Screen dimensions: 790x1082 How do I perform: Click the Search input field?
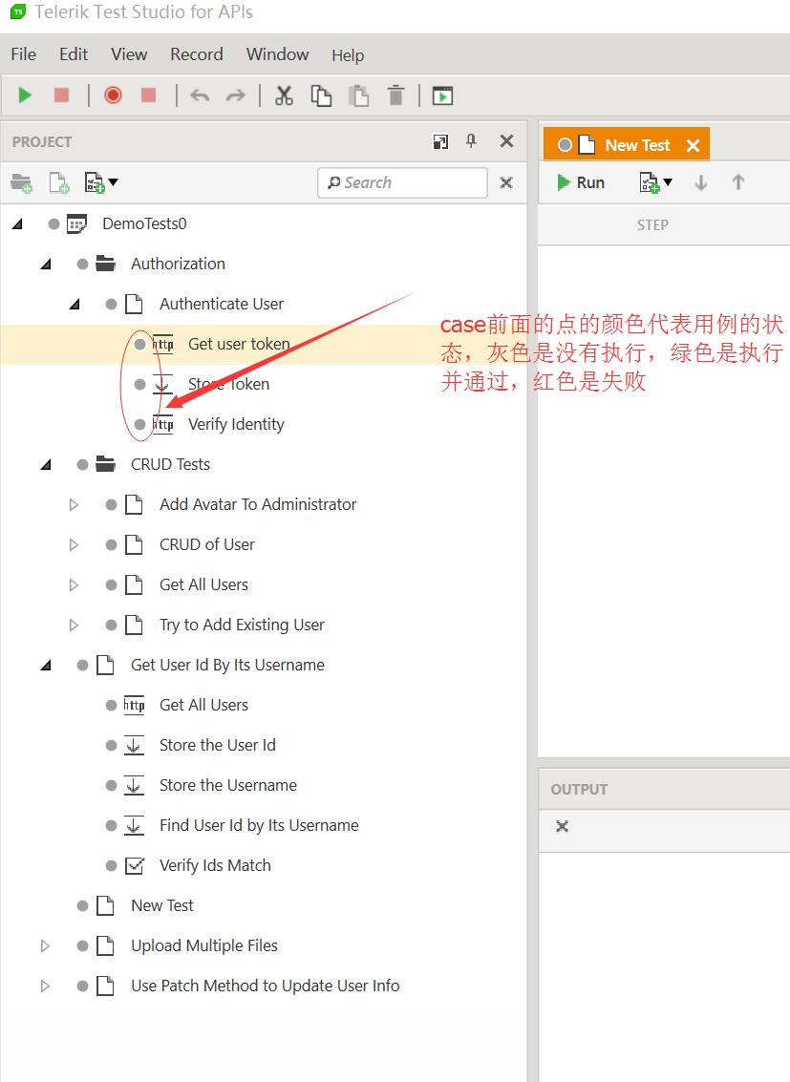[403, 182]
